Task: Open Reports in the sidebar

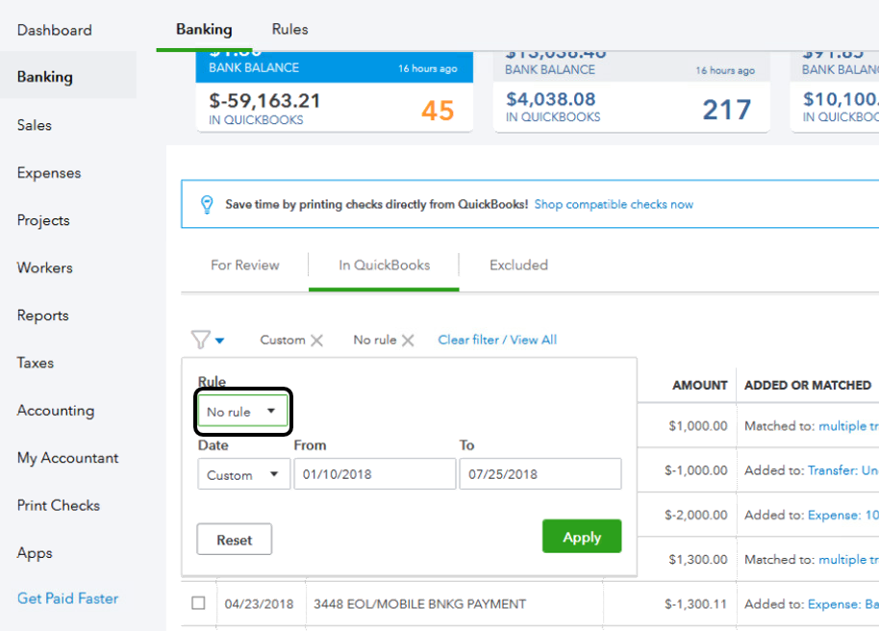Action: [x=42, y=315]
